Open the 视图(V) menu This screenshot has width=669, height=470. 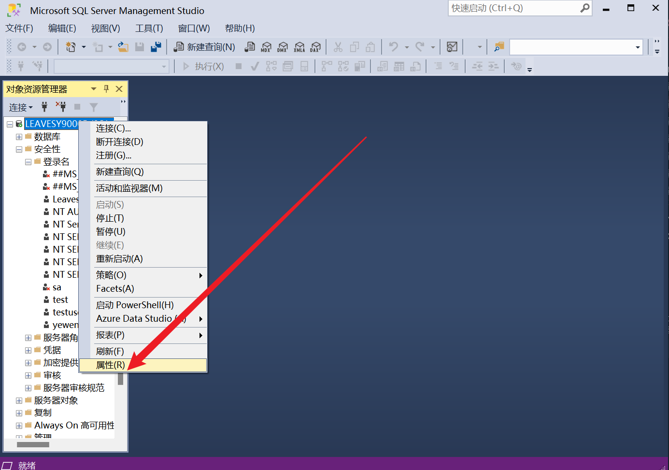click(x=106, y=28)
